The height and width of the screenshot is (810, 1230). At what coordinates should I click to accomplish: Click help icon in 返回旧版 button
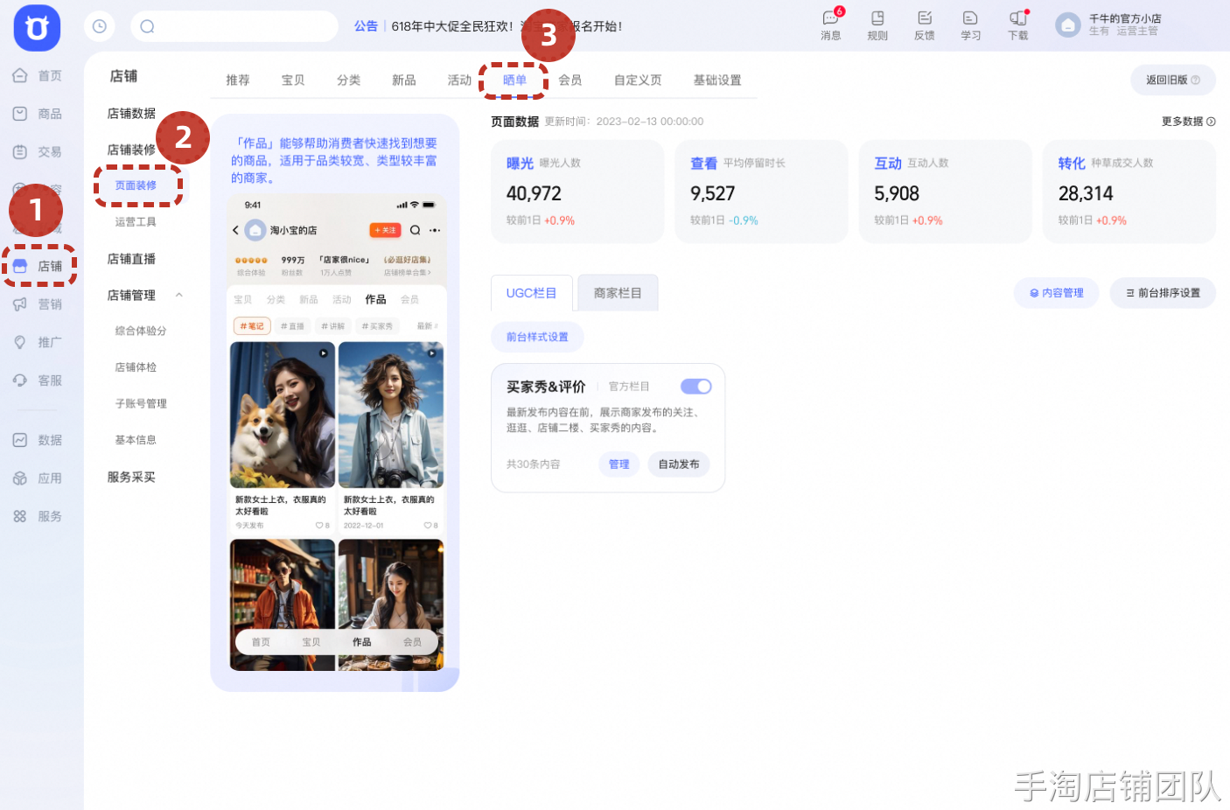coord(1196,80)
